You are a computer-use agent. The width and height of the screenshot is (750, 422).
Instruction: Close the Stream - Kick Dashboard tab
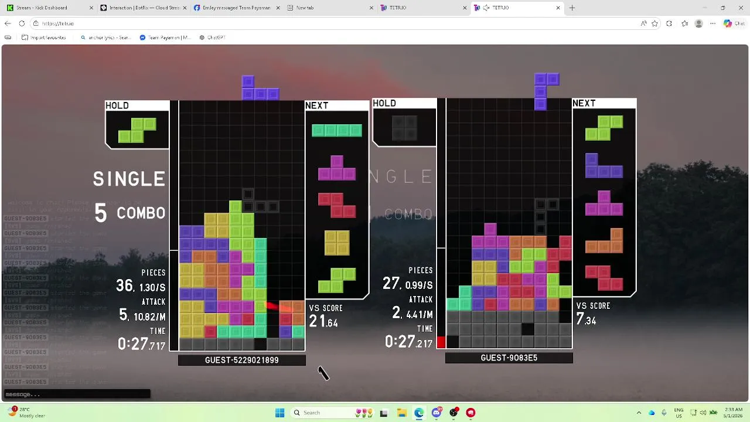(x=91, y=8)
